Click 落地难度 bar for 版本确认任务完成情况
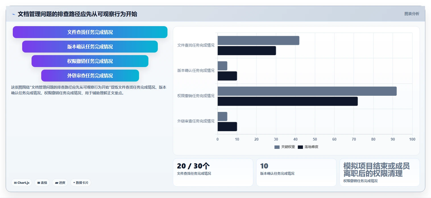Viewport: 431px width, 198px height. pos(227,76)
